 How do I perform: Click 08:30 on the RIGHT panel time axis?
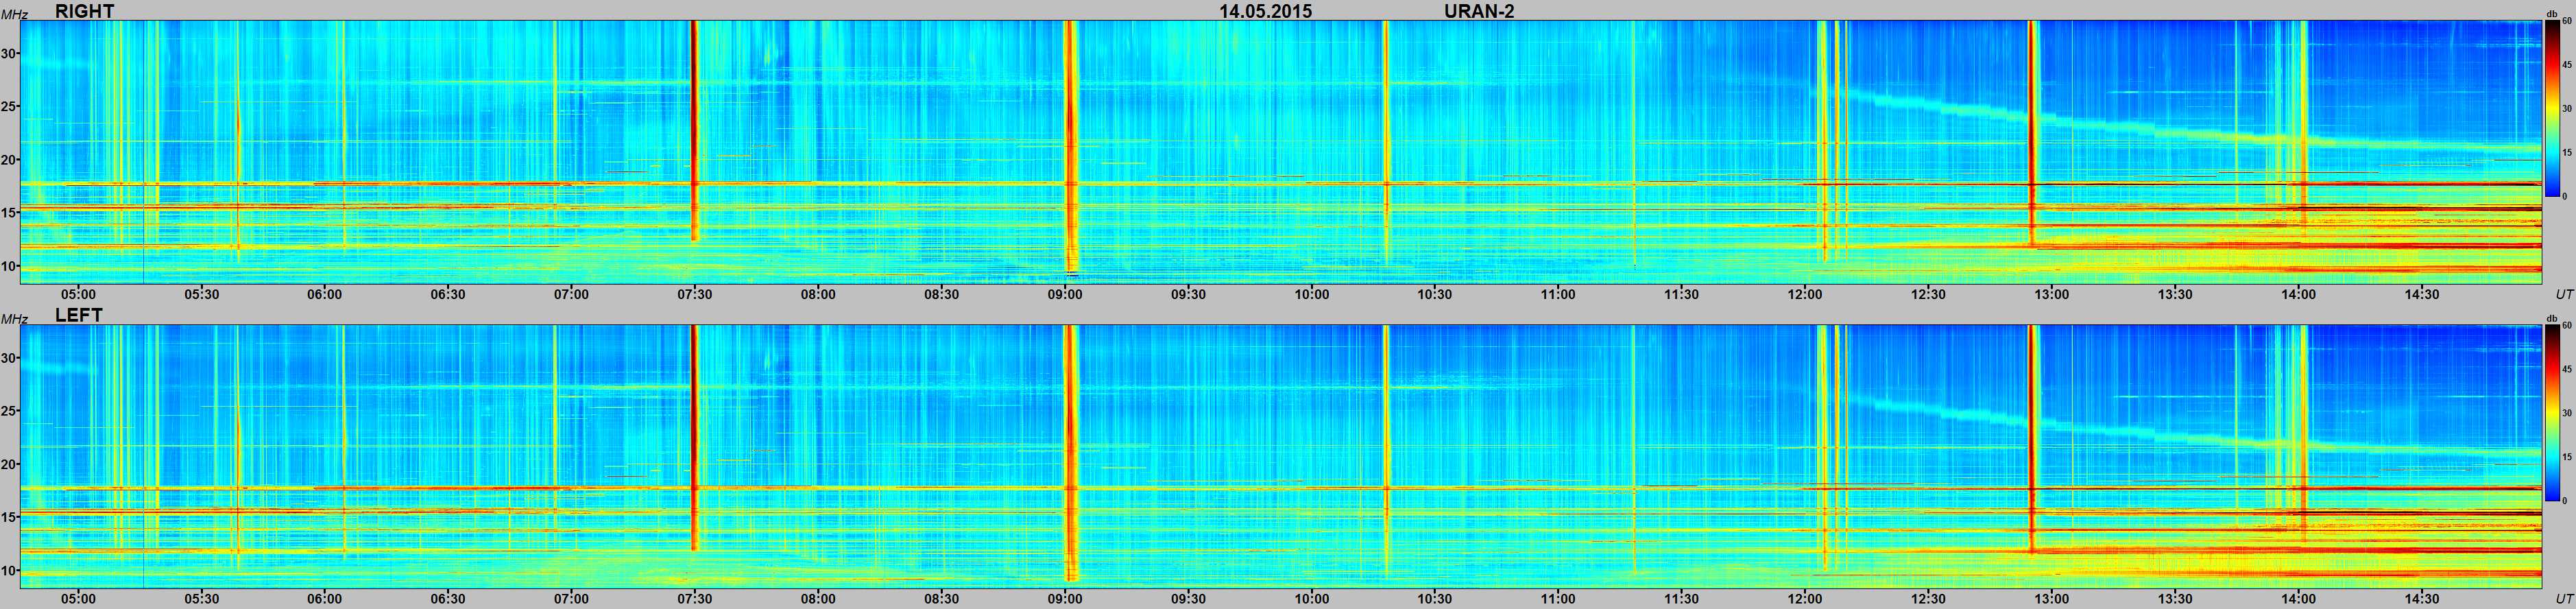click(941, 294)
